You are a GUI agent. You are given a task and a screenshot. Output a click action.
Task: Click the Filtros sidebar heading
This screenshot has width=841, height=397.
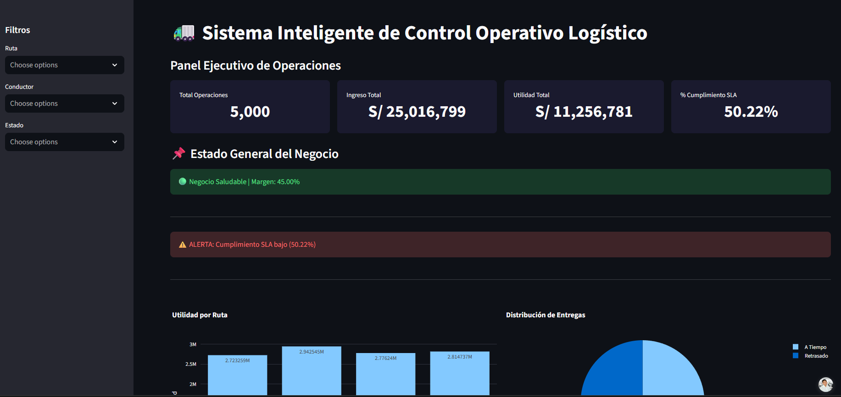(x=17, y=30)
